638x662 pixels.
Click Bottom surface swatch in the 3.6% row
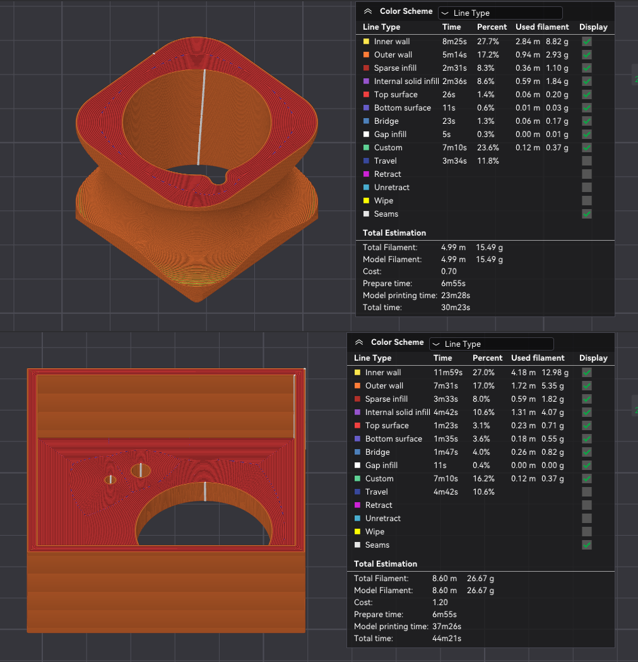point(357,438)
